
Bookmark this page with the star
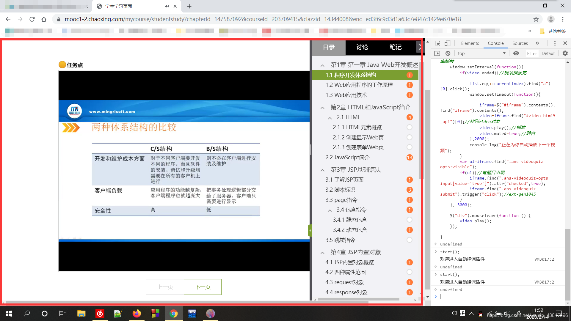click(x=536, y=19)
